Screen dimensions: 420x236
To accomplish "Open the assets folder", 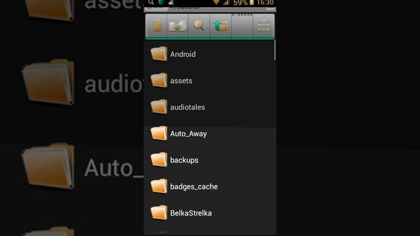I will coord(210,81).
